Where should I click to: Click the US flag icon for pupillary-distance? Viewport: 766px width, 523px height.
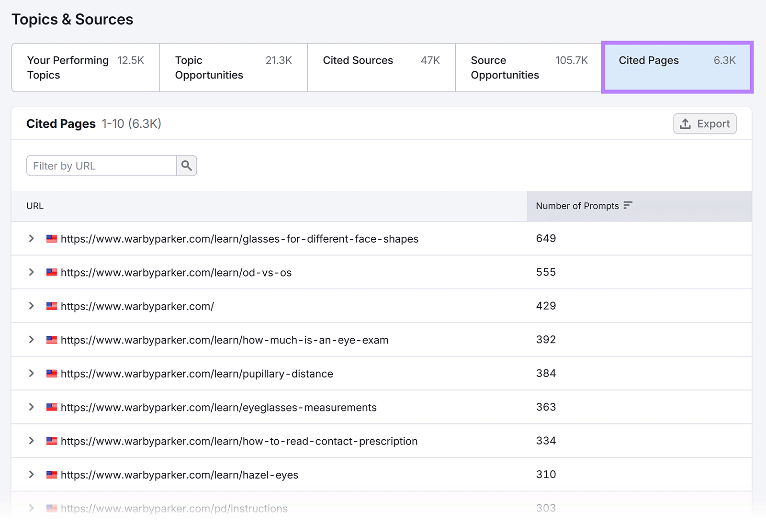pyautogui.click(x=52, y=373)
